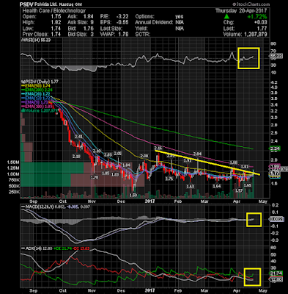
Task: Select the P/E value -3.22
Action: [122, 17]
